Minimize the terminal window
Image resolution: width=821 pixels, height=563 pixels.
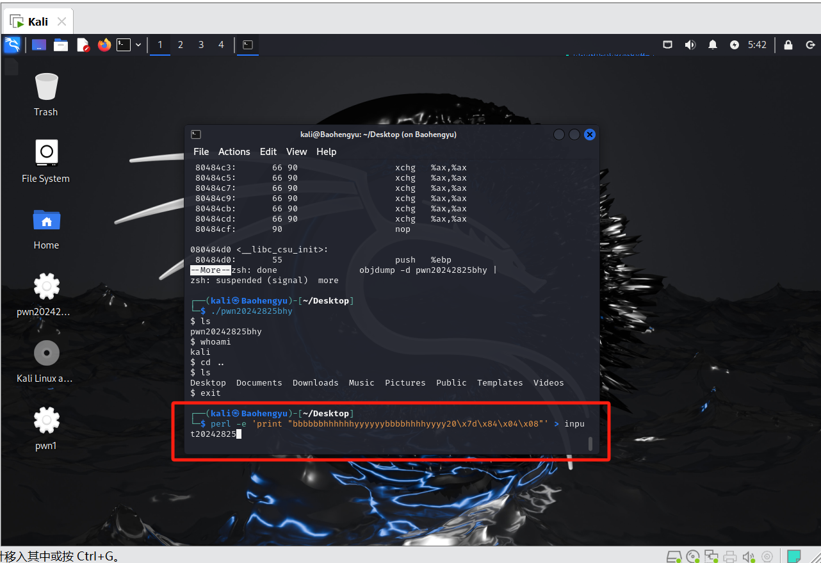(559, 135)
